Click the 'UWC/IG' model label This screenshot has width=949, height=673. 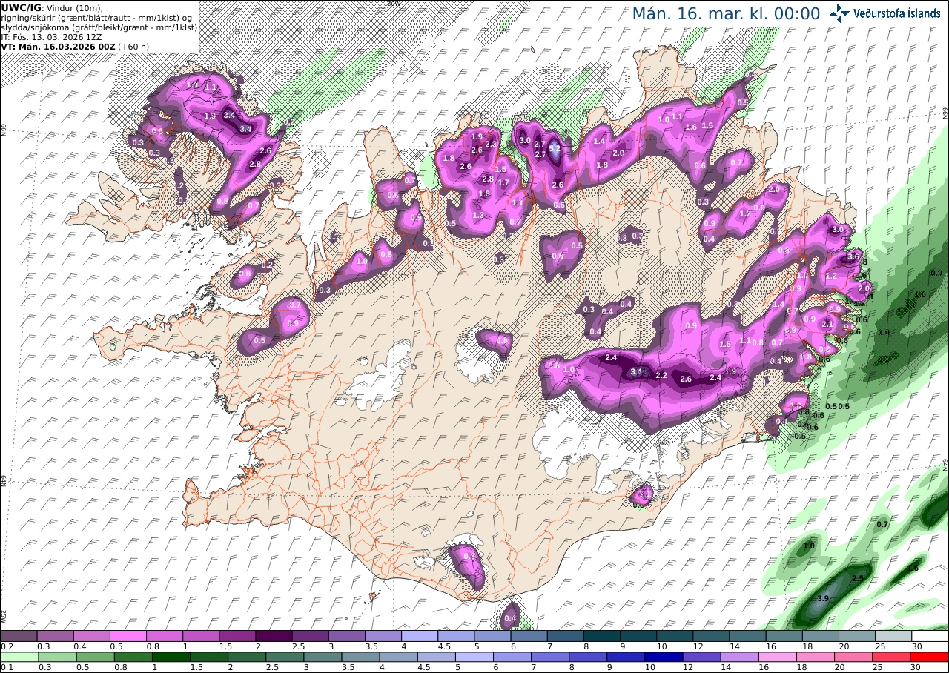point(20,7)
